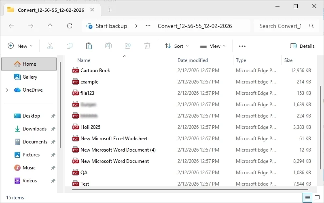
Task: Click the PDF icon of Holi 2025
Action: 76,127
